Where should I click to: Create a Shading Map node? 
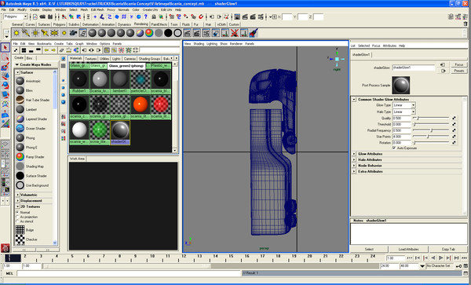click(20, 166)
